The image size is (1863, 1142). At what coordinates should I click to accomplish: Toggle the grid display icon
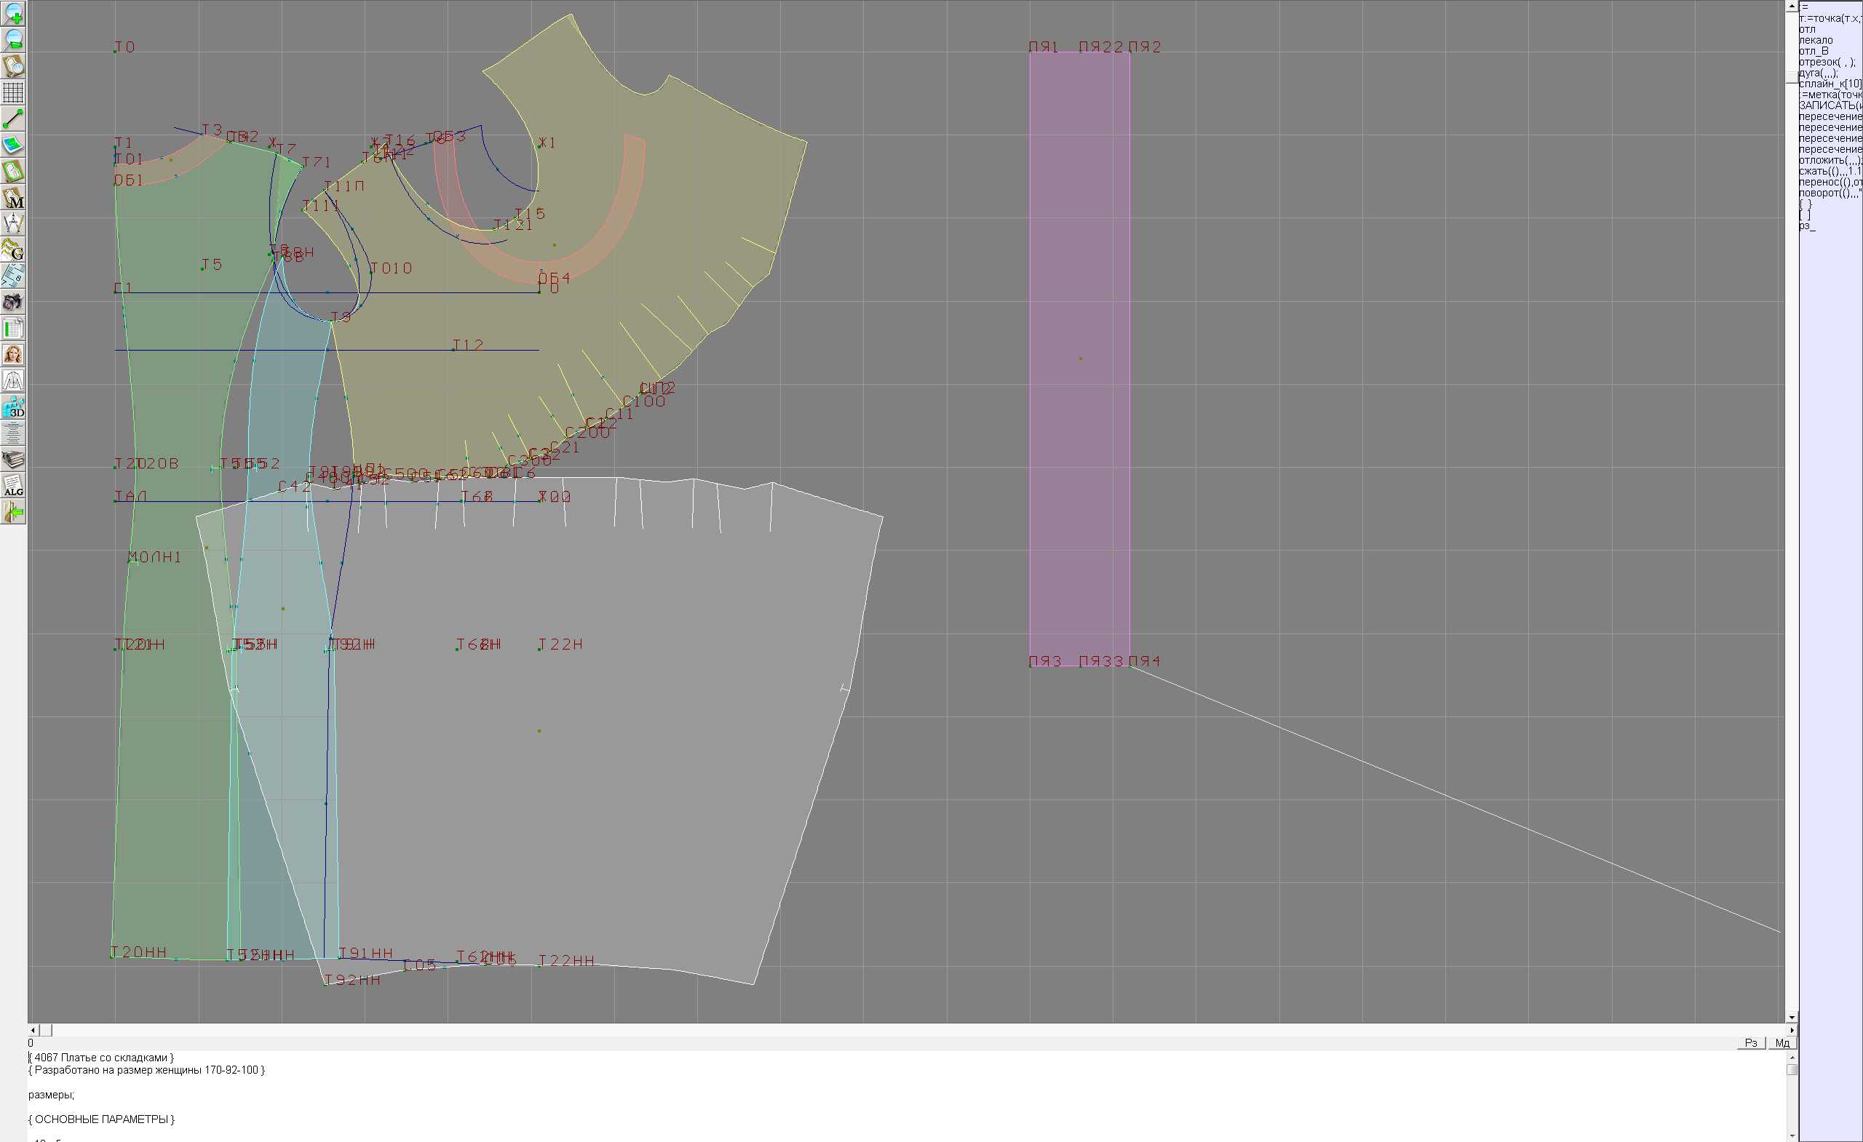click(13, 93)
